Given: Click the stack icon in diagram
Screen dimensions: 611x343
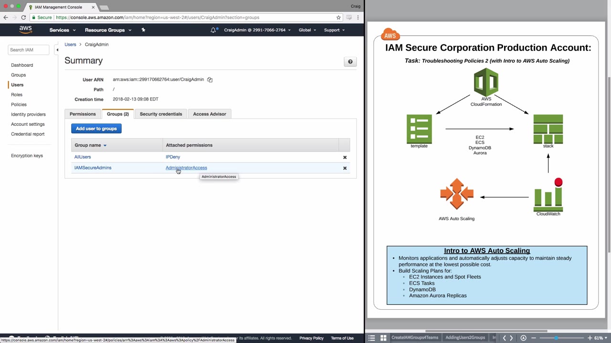Looking at the screenshot, I should tap(548, 129).
